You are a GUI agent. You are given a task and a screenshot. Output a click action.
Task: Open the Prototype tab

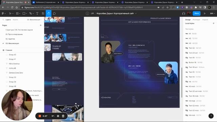point(196,20)
